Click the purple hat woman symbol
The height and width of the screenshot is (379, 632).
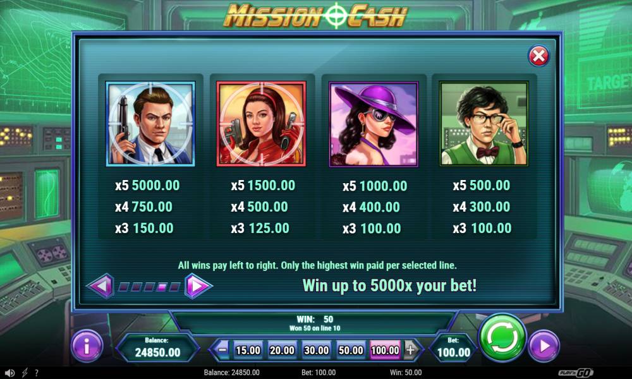tap(374, 124)
